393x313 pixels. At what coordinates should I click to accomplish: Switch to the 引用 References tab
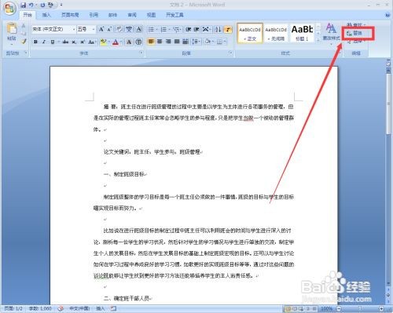(x=94, y=15)
